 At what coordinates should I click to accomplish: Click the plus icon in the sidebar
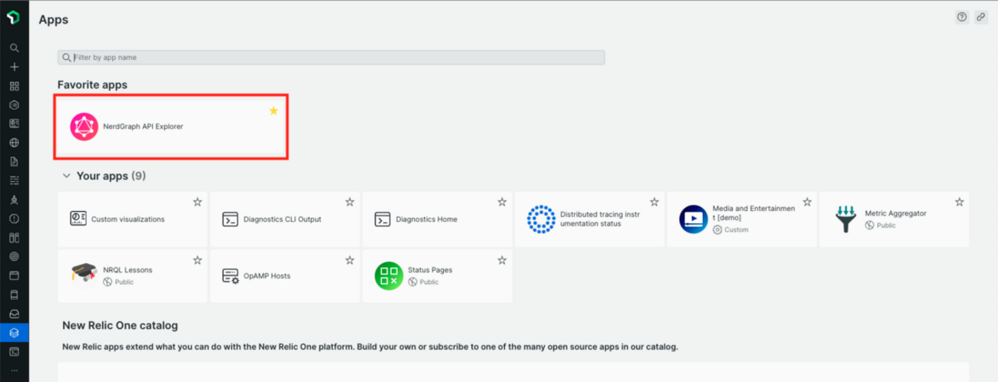(x=14, y=67)
